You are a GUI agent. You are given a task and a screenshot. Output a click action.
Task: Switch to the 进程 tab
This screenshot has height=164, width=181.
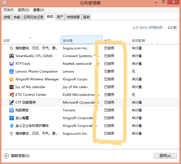coord(7,17)
